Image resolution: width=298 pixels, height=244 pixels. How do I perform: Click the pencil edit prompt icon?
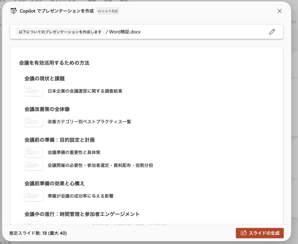(x=272, y=32)
